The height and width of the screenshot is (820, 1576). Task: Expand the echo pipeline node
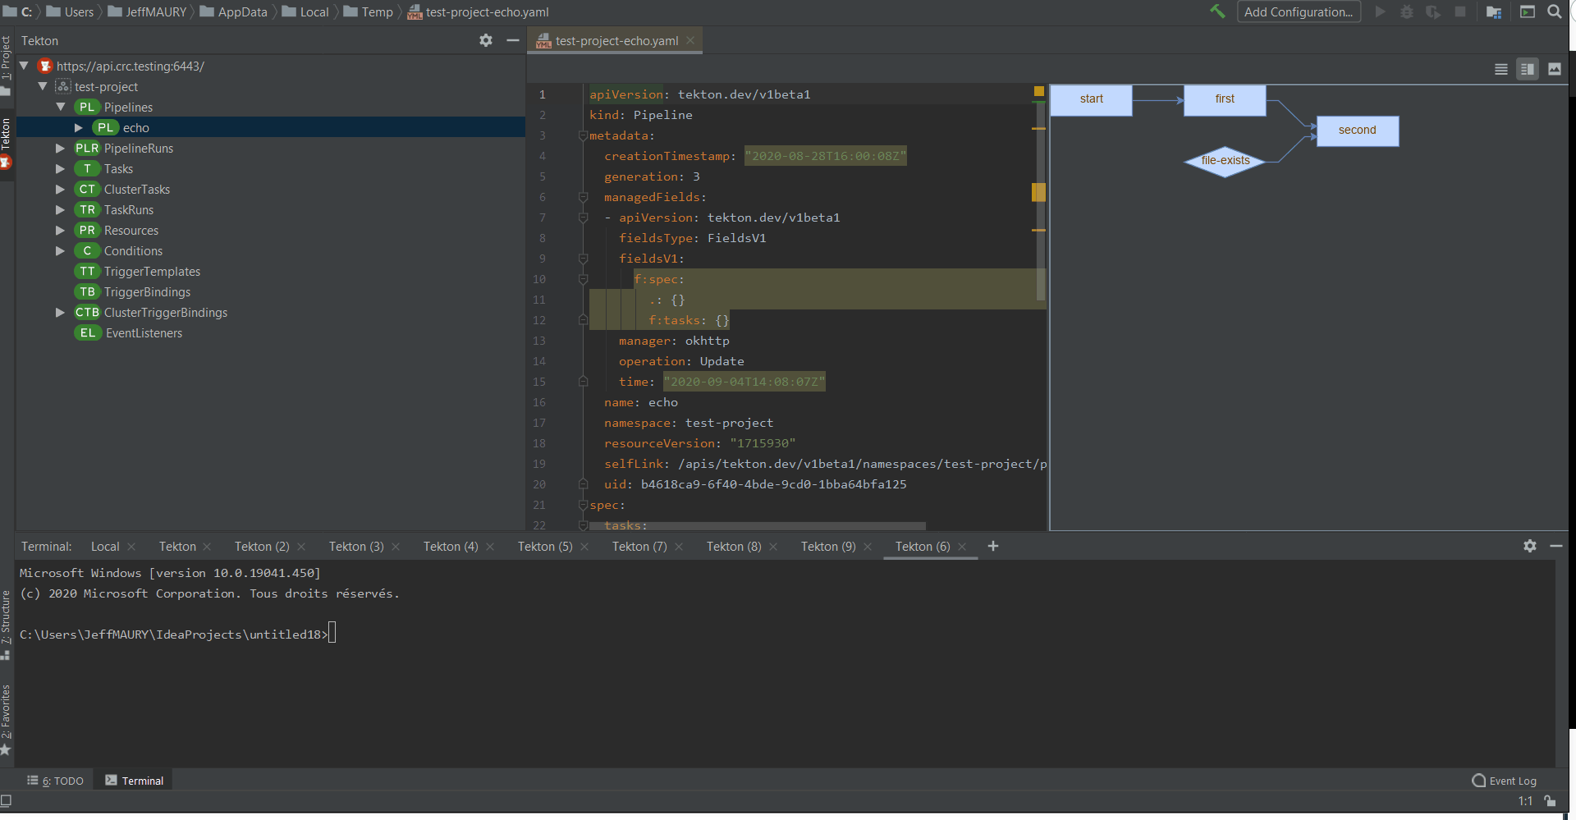click(x=79, y=128)
